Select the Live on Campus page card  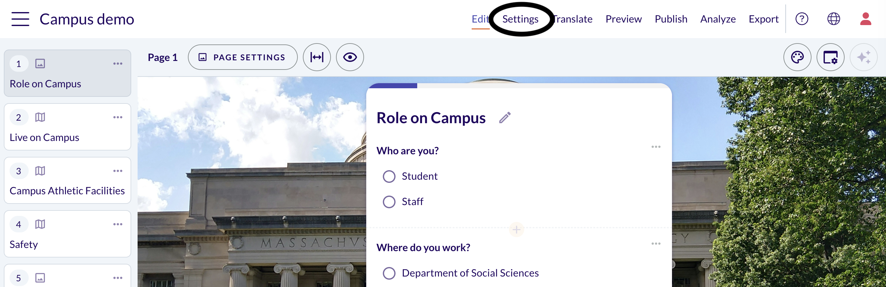pyautogui.click(x=68, y=127)
